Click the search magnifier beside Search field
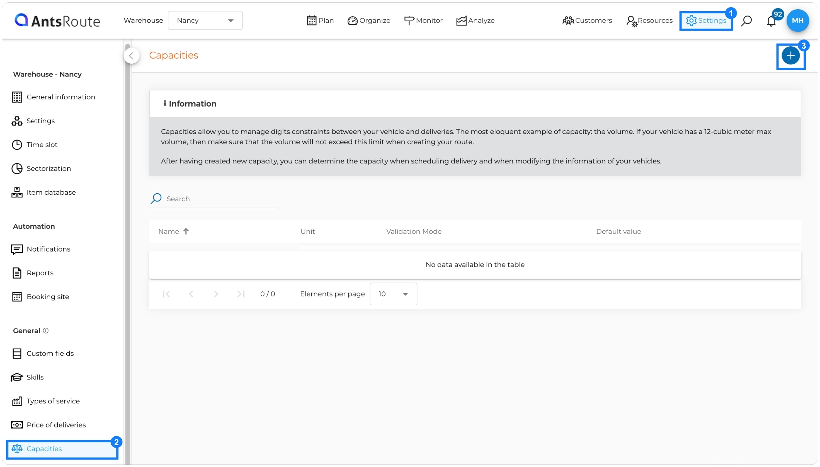 (x=156, y=198)
